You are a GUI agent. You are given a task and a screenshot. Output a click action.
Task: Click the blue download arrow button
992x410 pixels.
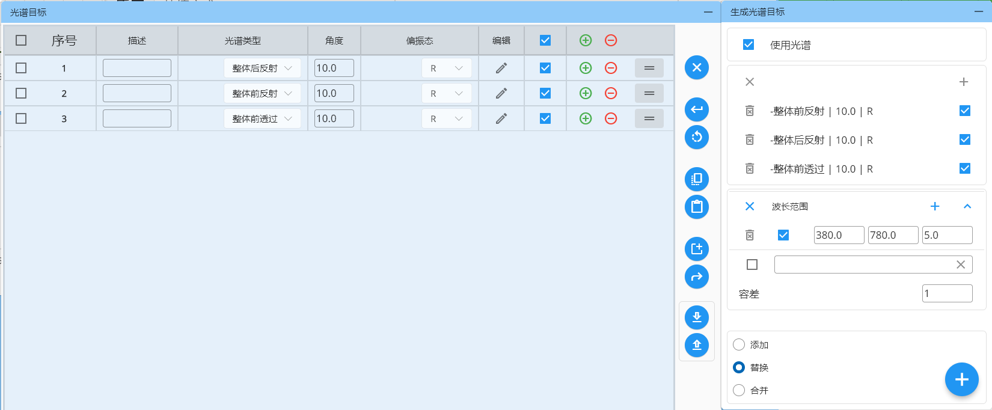tap(697, 317)
